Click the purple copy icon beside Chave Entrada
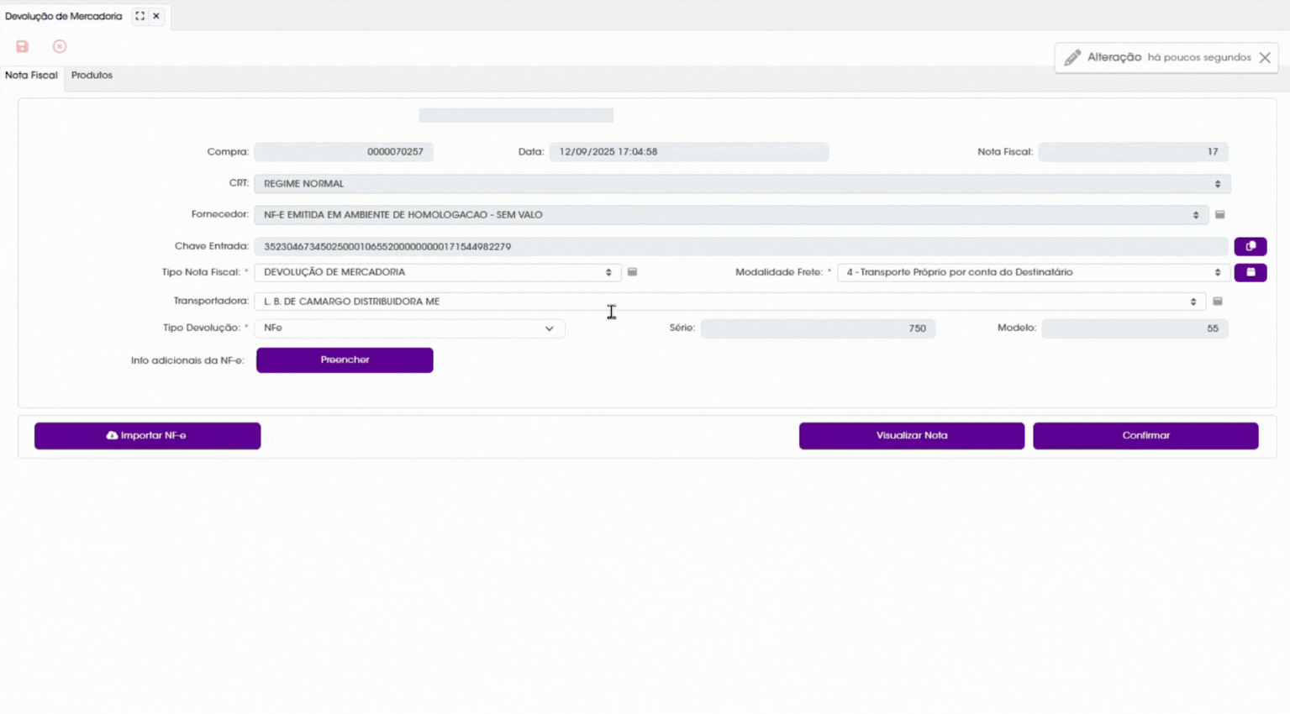Screen dimensions: 1290x714 [x=1251, y=246]
